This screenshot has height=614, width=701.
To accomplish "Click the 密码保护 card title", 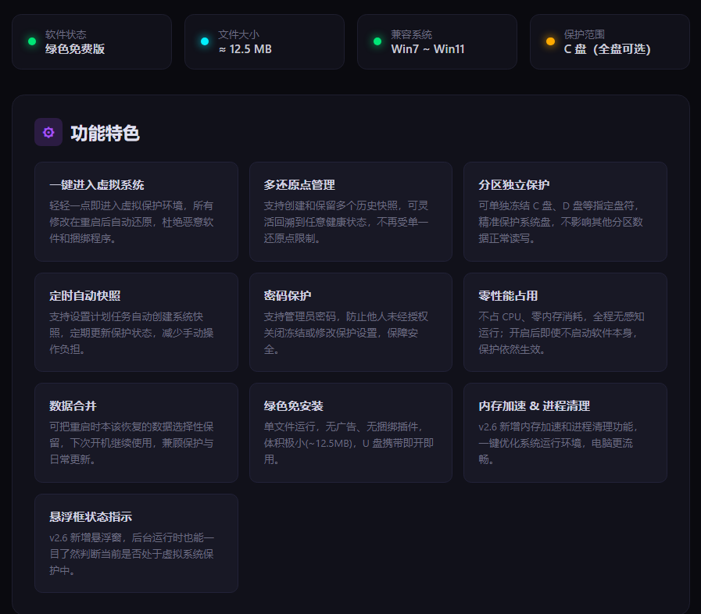I will (x=287, y=296).
